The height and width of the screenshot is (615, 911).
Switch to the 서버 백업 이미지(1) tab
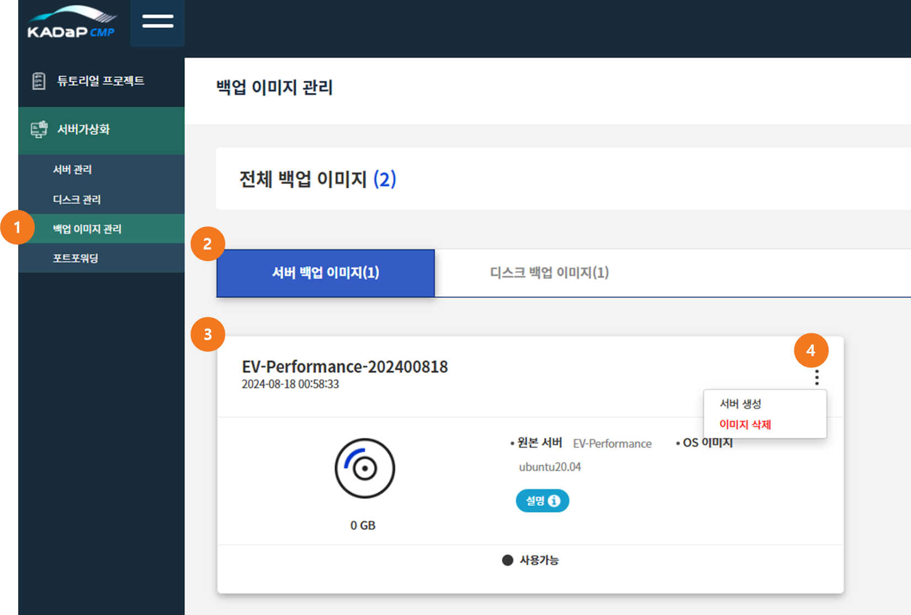[325, 273]
